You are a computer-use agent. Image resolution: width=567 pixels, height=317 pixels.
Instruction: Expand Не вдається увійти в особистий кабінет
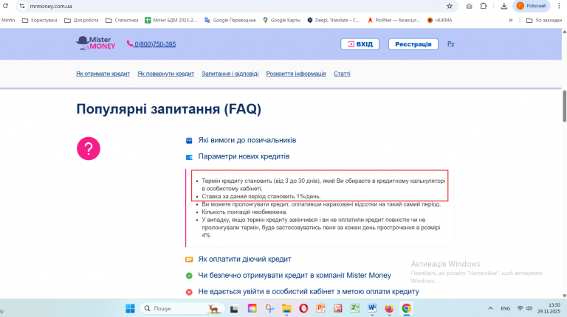[309, 292]
